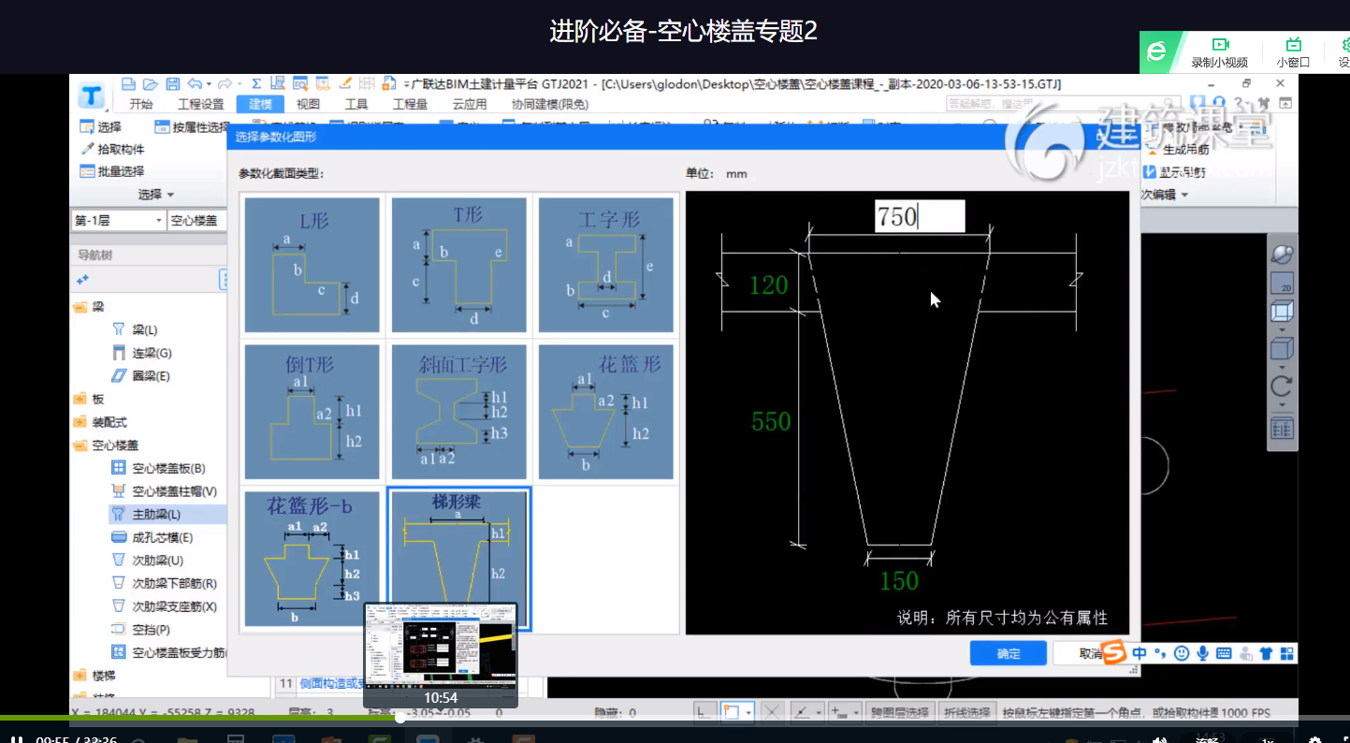This screenshot has height=743, width=1350.
Task: Collapse the 梁 folder in navigation tree
Action: [x=79, y=307]
